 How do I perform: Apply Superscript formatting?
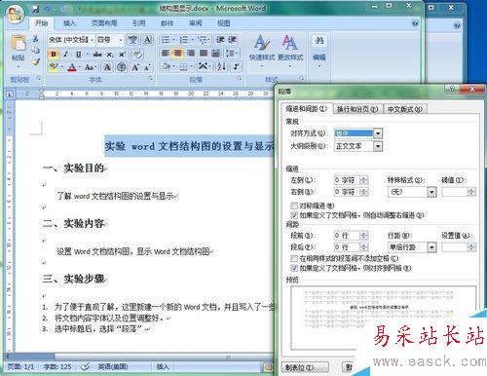click(122, 55)
